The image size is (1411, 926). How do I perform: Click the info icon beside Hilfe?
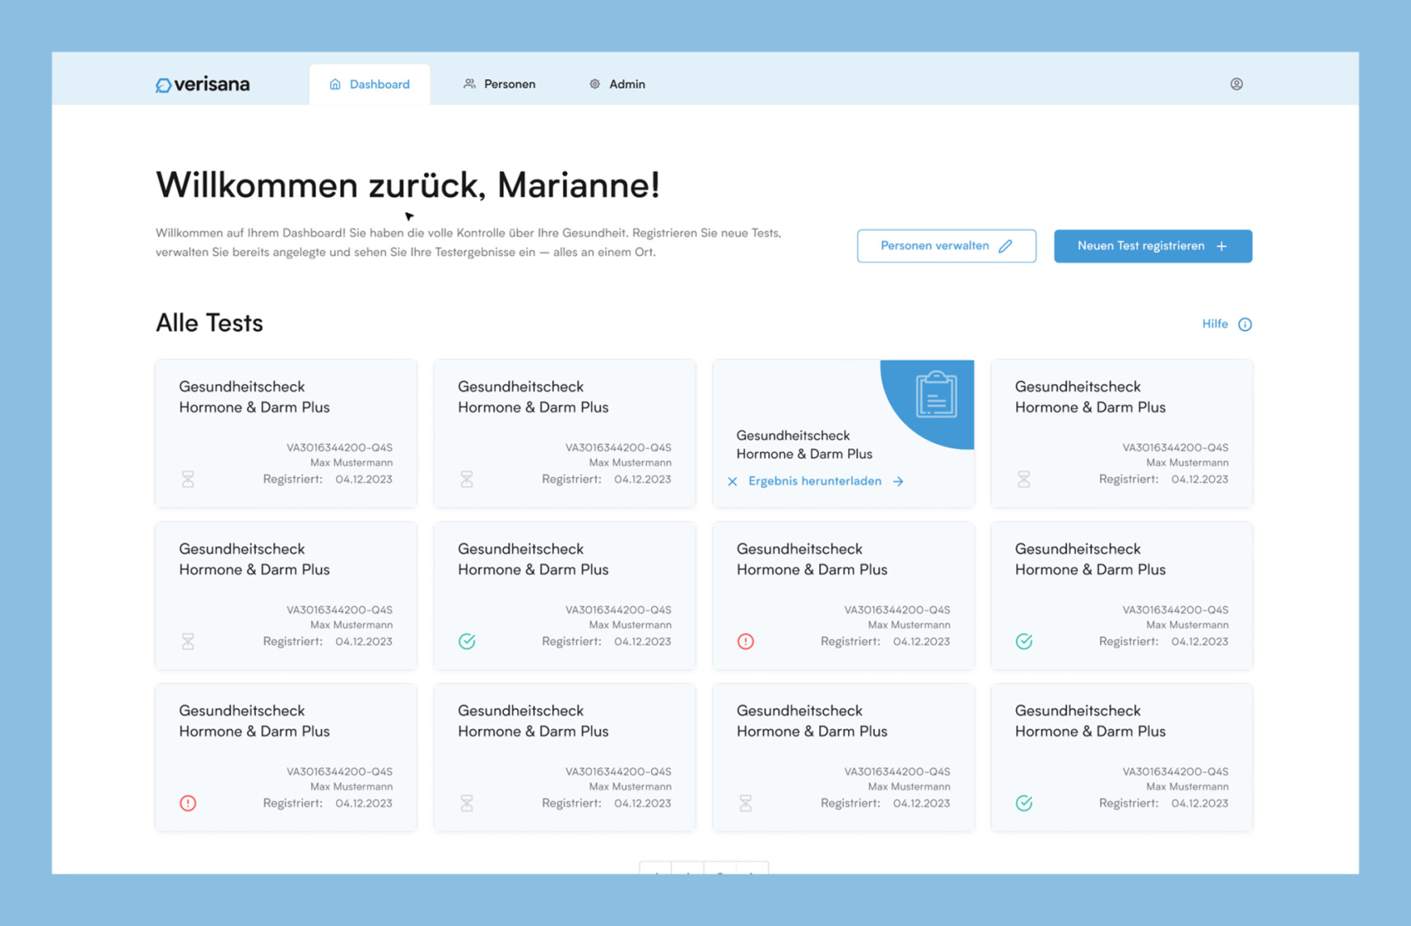[1246, 323]
